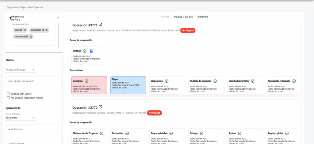
Task: Open Cliente 'Forma de filtrado' dropdown
Action: coord(20,70)
